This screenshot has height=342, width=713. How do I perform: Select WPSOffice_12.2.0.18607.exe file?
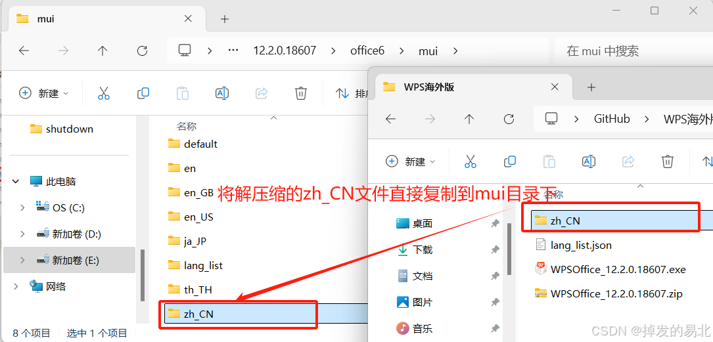(610, 269)
